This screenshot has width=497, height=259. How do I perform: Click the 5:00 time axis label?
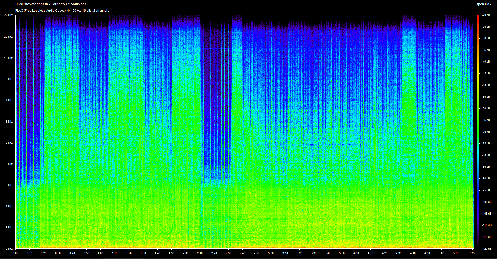pos(442,253)
